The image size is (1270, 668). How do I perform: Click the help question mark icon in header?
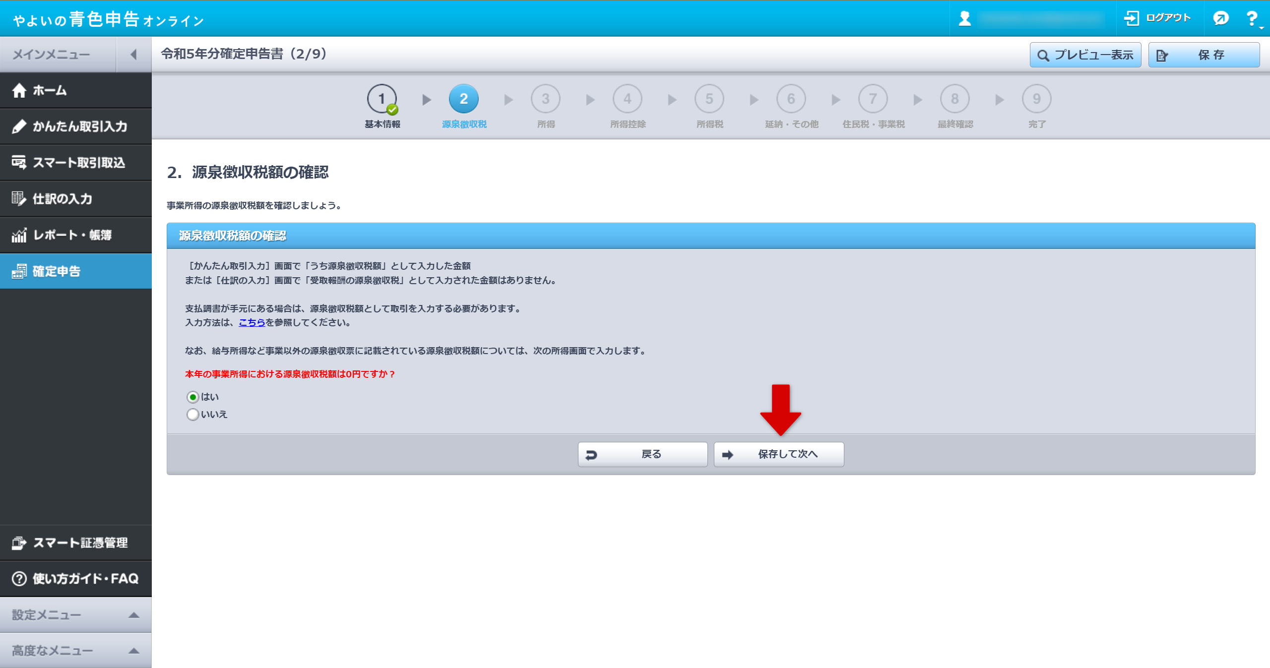click(1252, 18)
